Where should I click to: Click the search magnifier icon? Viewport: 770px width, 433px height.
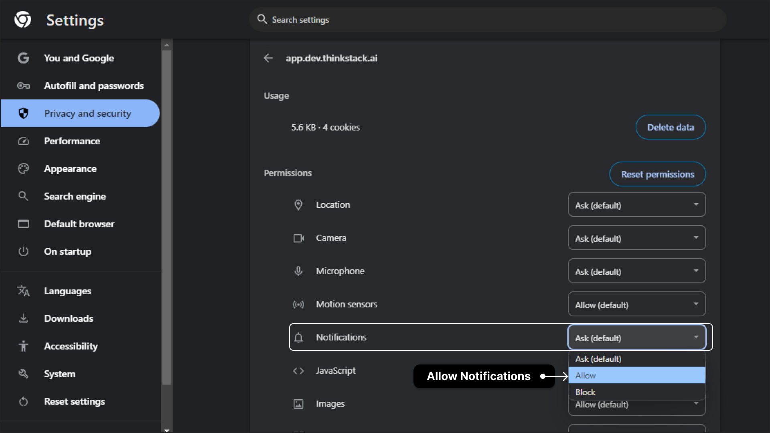(x=262, y=19)
